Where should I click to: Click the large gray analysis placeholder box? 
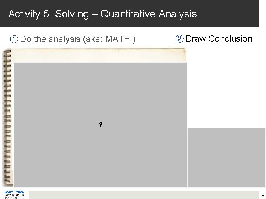[100, 92]
